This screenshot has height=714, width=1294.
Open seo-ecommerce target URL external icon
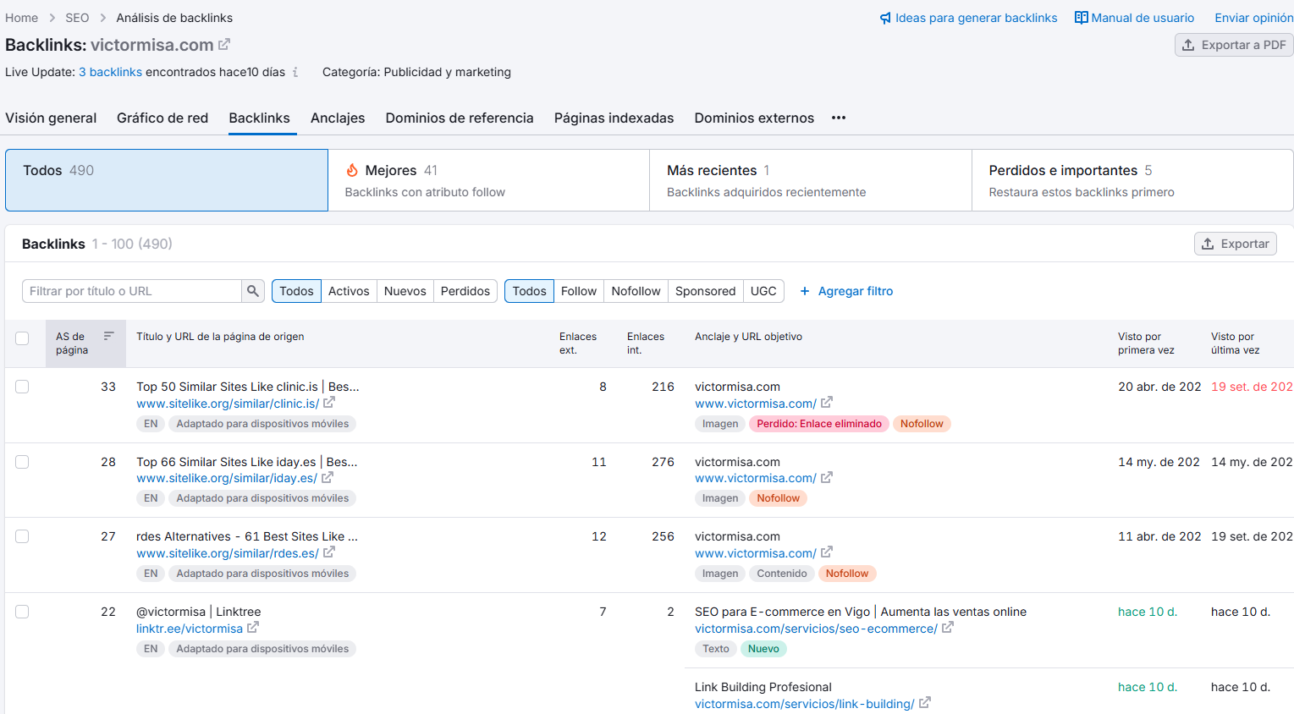(948, 628)
